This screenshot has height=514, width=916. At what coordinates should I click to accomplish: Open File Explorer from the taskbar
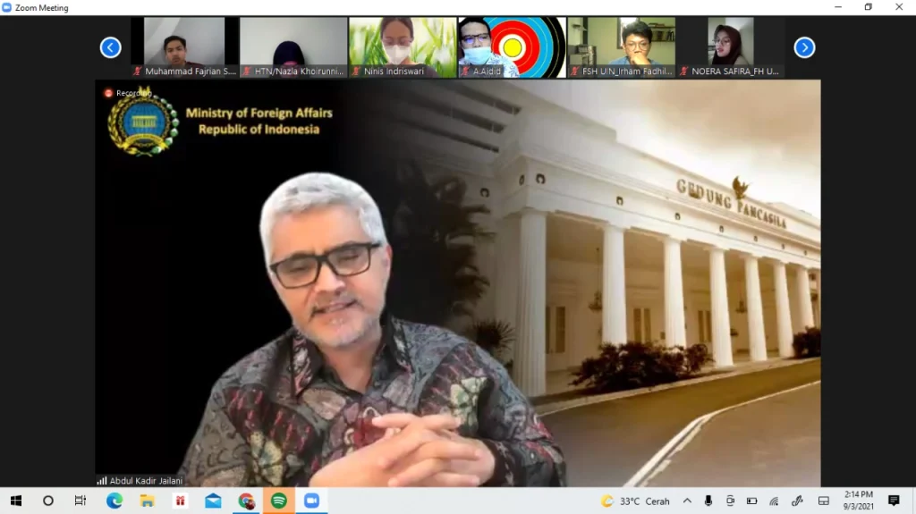148,501
